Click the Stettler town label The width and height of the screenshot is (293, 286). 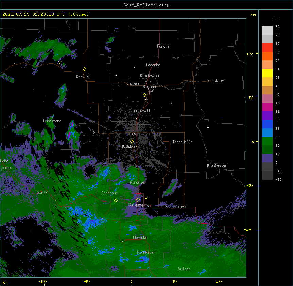[x=216, y=81]
